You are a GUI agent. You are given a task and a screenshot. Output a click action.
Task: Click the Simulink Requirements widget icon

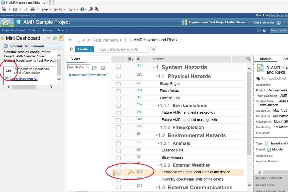point(6,46)
